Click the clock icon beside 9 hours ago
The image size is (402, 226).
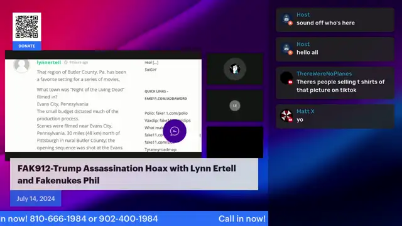pyautogui.click(x=66, y=62)
